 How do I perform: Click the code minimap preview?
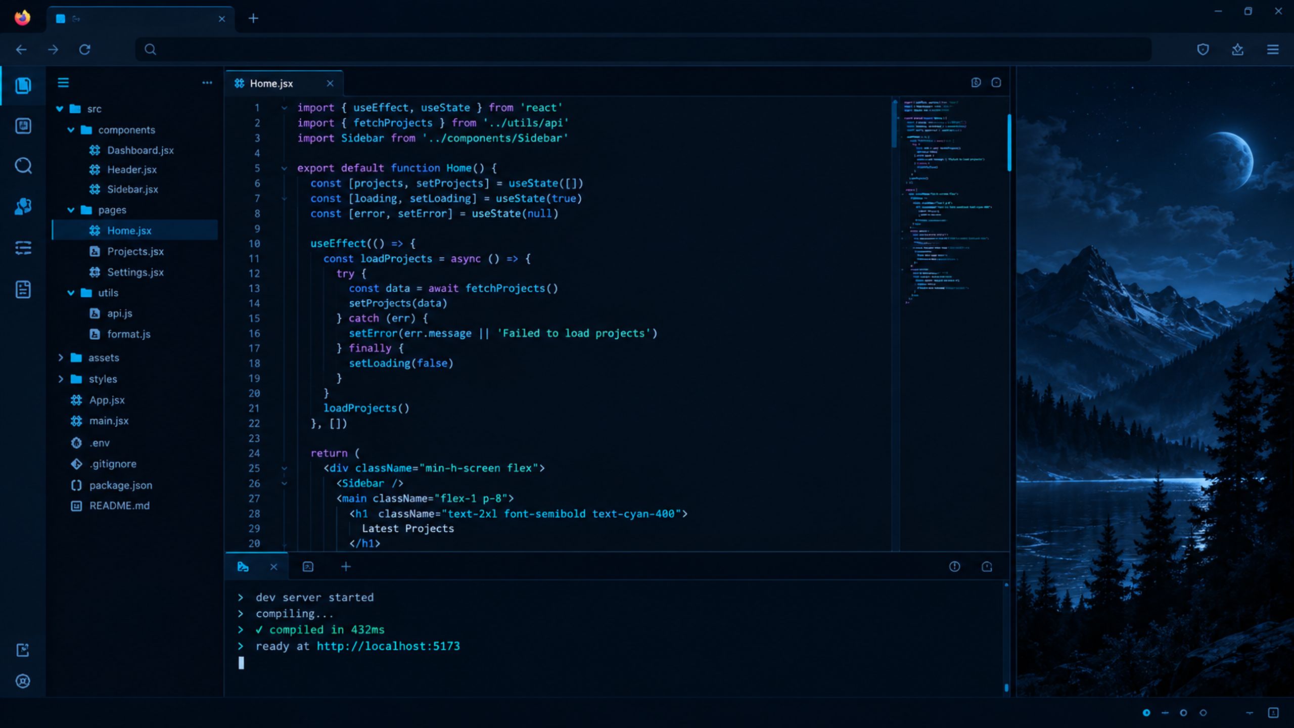click(948, 202)
